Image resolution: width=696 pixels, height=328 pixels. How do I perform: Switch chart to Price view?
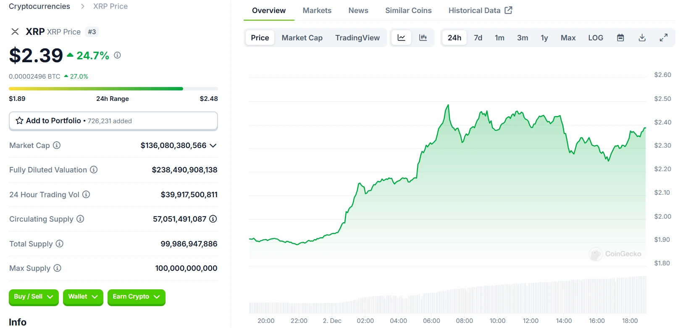[x=260, y=38]
